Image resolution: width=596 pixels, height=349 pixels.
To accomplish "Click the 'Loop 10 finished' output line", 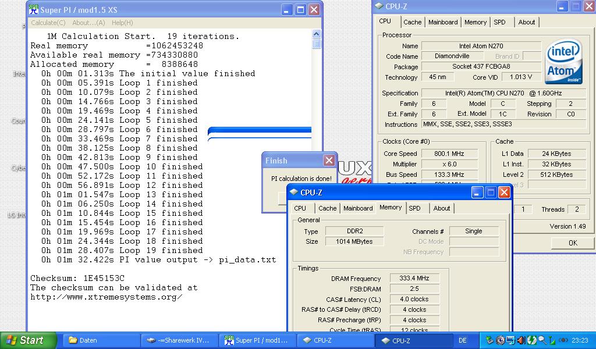I will point(122,167).
